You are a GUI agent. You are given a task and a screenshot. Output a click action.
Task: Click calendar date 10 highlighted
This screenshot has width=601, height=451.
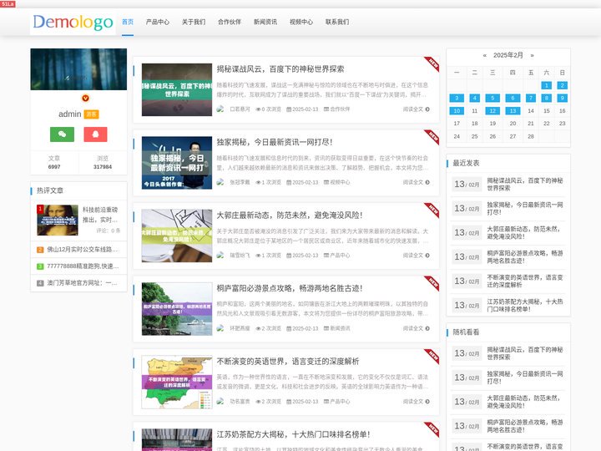[x=457, y=111]
